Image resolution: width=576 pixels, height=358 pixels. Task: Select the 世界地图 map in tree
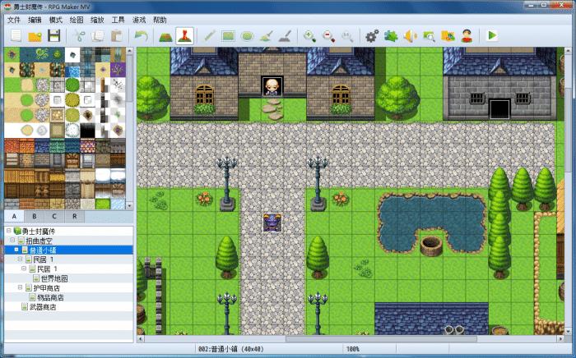(53, 278)
